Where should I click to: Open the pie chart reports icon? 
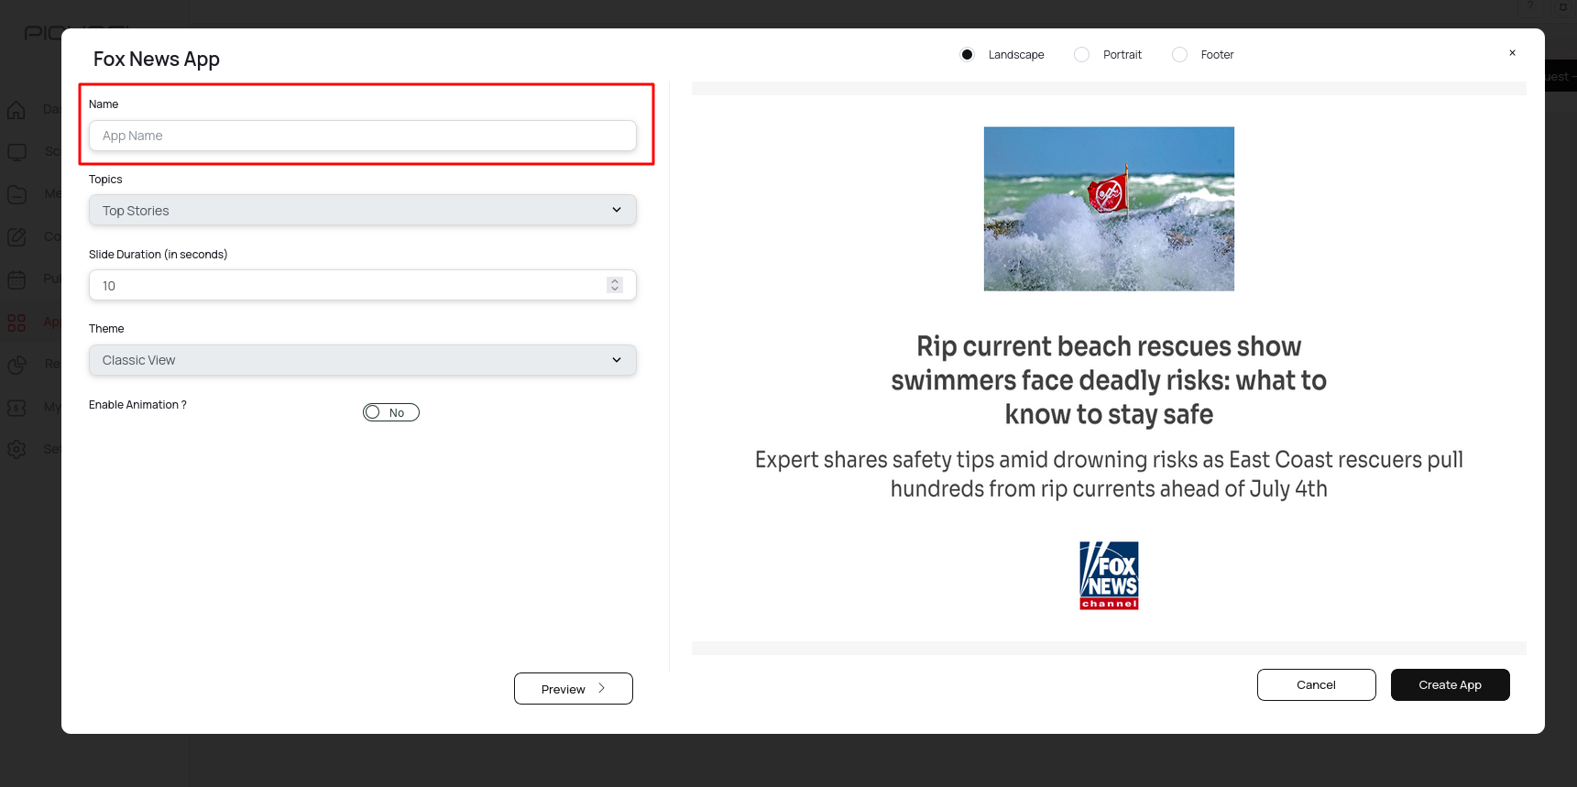[x=16, y=365]
